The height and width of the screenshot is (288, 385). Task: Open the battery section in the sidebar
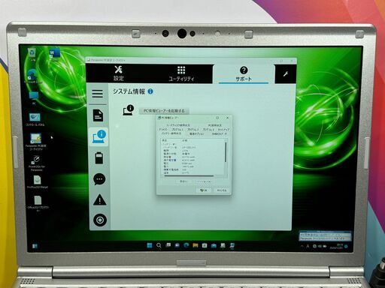[x=99, y=157]
